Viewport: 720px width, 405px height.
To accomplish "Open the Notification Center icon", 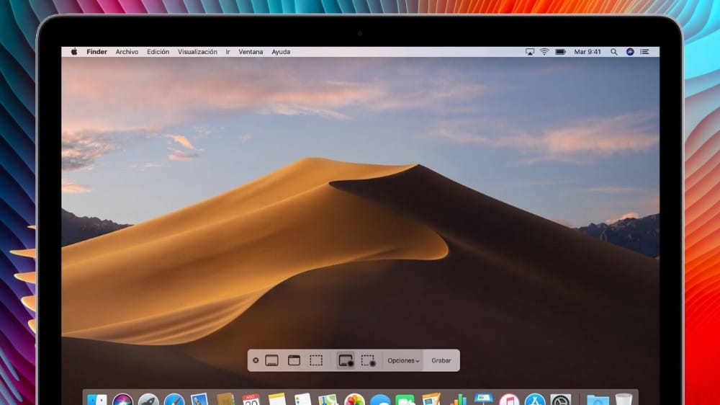I will click(x=644, y=52).
